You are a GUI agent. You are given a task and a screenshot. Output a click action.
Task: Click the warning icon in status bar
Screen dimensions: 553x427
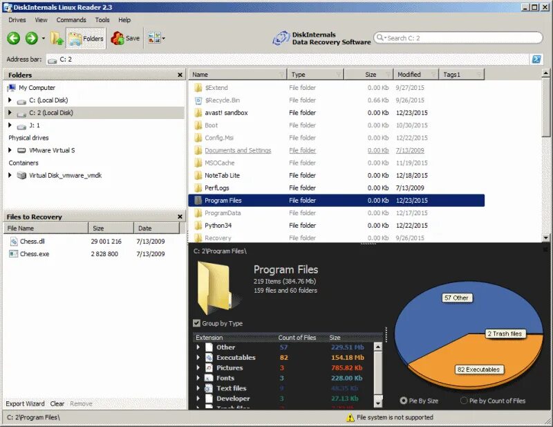350,417
